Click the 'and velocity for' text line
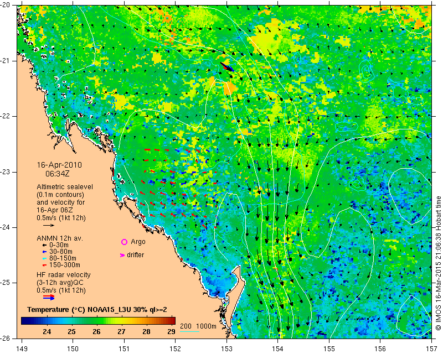 pos(61,202)
